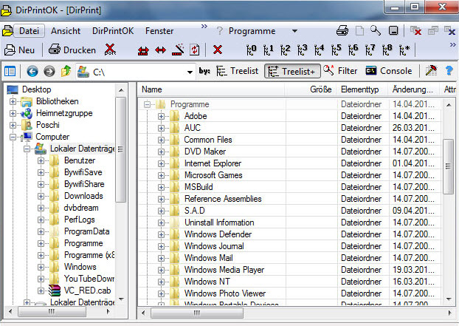Expand all tree levels with the star icon

pyautogui.click(x=404, y=50)
